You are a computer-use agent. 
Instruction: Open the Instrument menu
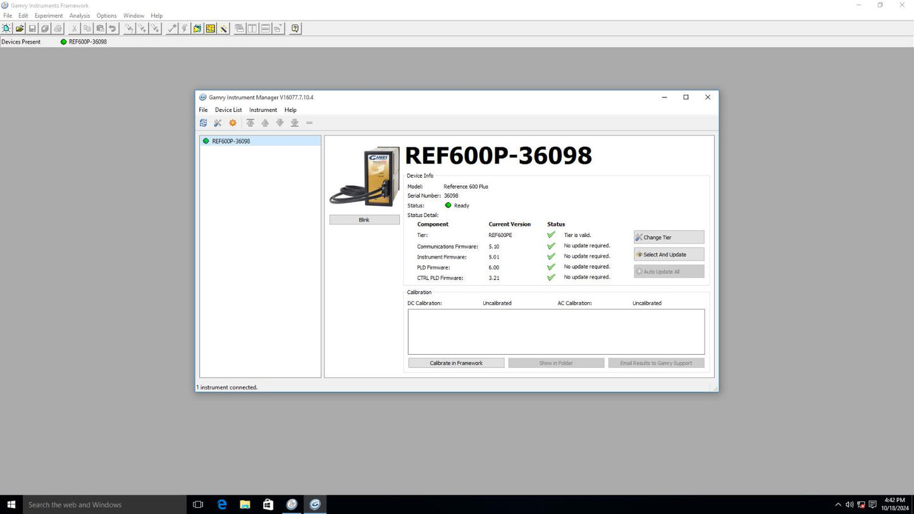click(263, 110)
